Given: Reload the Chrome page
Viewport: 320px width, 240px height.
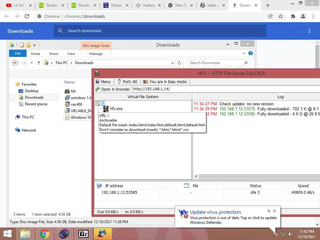Looking at the screenshot, I should [x=27, y=16].
